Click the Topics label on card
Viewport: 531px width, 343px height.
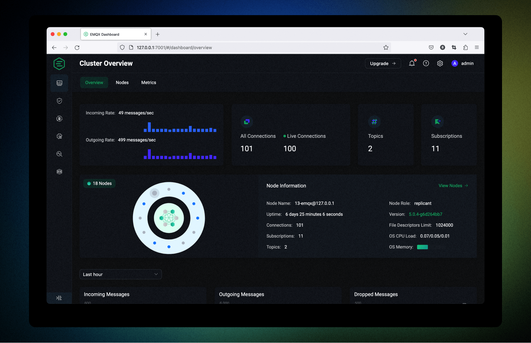click(x=375, y=136)
